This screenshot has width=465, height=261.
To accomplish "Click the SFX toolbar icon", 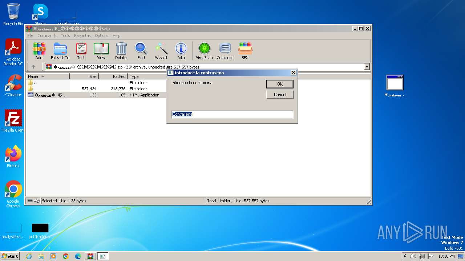I will [x=245, y=51].
